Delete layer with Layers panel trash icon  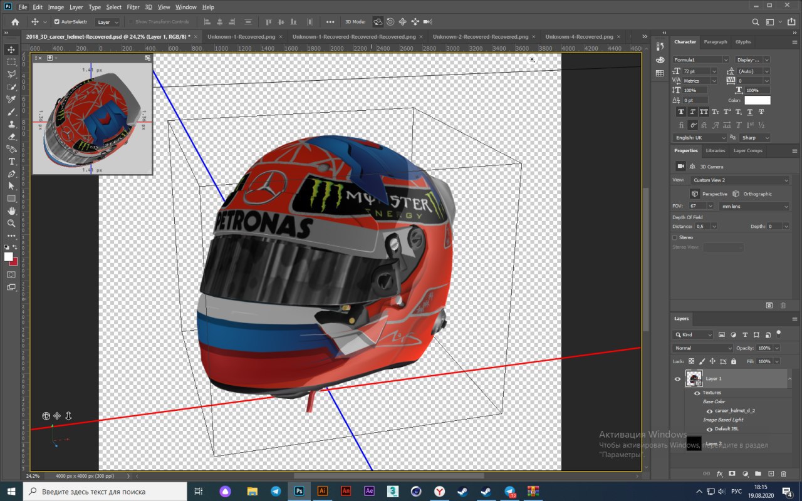pos(783,474)
